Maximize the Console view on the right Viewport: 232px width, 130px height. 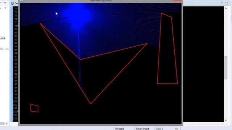click(227, 3)
